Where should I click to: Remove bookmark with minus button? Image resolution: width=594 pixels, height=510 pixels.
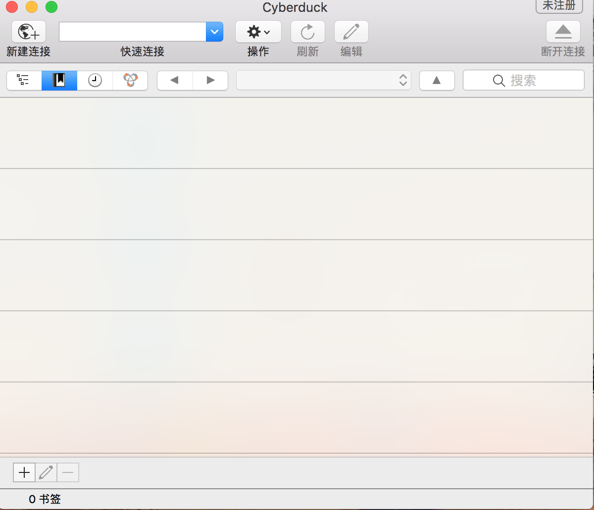pos(68,473)
